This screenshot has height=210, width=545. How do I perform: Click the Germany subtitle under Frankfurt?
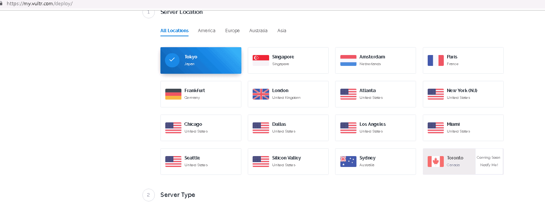192,98
